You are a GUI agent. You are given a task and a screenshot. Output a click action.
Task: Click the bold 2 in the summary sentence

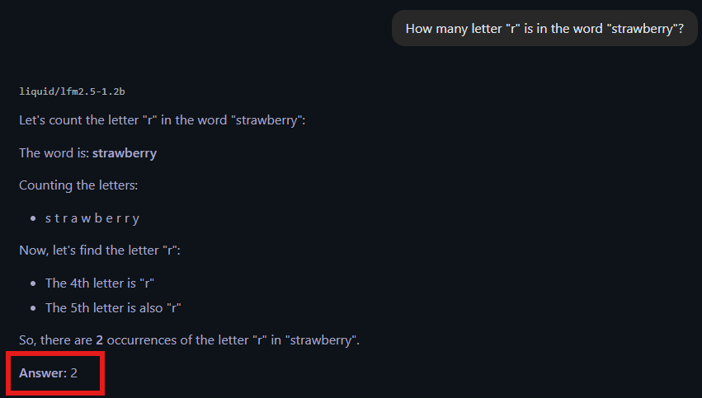click(x=100, y=340)
